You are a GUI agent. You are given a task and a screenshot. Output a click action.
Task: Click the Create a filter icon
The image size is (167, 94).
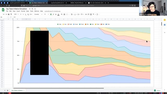tap(93, 14)
